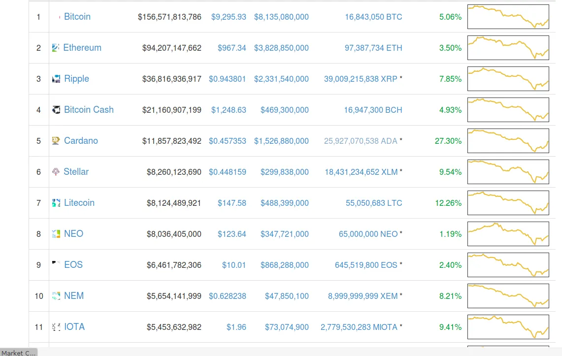Click the Ethereum logo icon

click(x=56, y=48)
